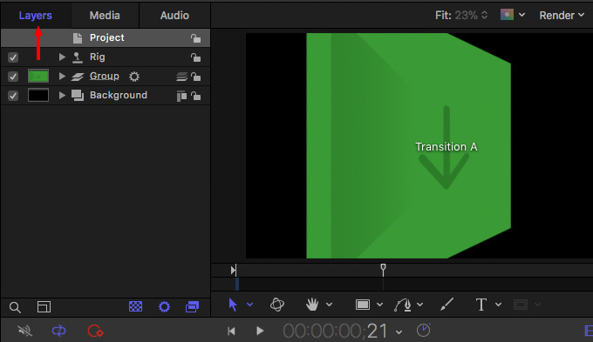The height and width of the screenshot is (342, 593).
Task: Click the color channels swatch
Action: click(507, 15)
